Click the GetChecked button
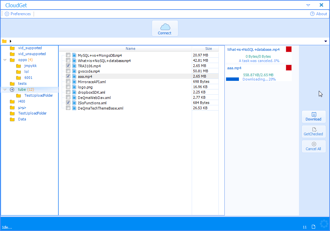 (313, 131)
